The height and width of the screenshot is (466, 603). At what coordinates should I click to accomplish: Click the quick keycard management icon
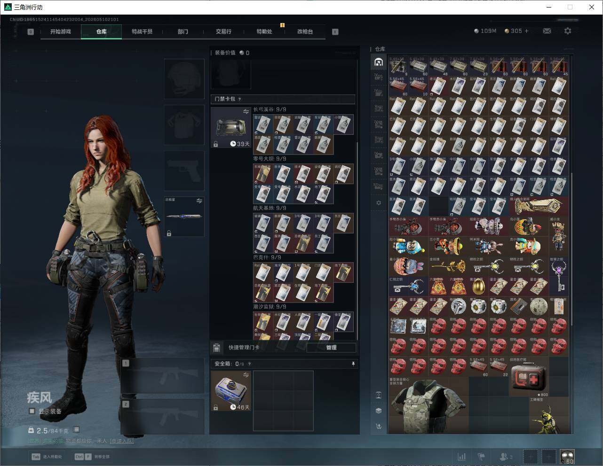217,348
